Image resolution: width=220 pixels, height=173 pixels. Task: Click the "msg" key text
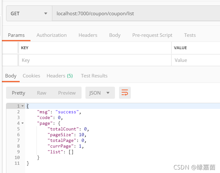point(43,112)
